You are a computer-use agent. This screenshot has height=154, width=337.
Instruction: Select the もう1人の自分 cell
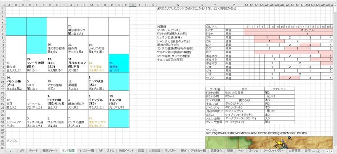click(244, 93)
